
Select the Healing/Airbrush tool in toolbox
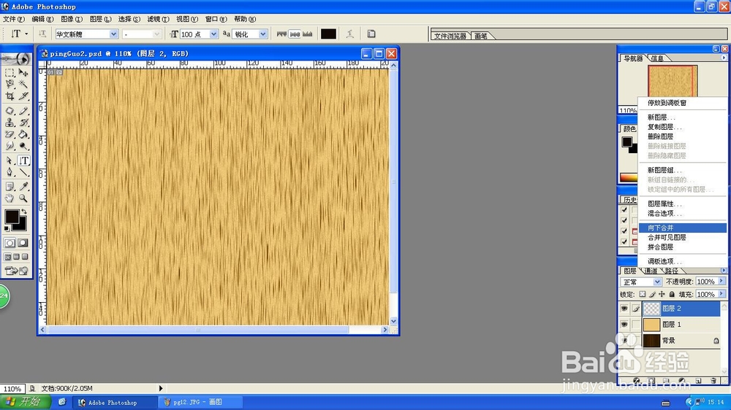(x=10, y=111)
